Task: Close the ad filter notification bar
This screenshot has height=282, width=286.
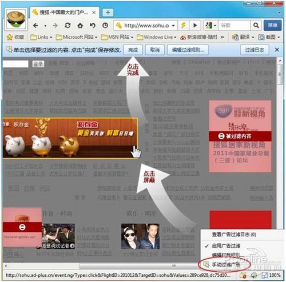Action: click(277, 50)
